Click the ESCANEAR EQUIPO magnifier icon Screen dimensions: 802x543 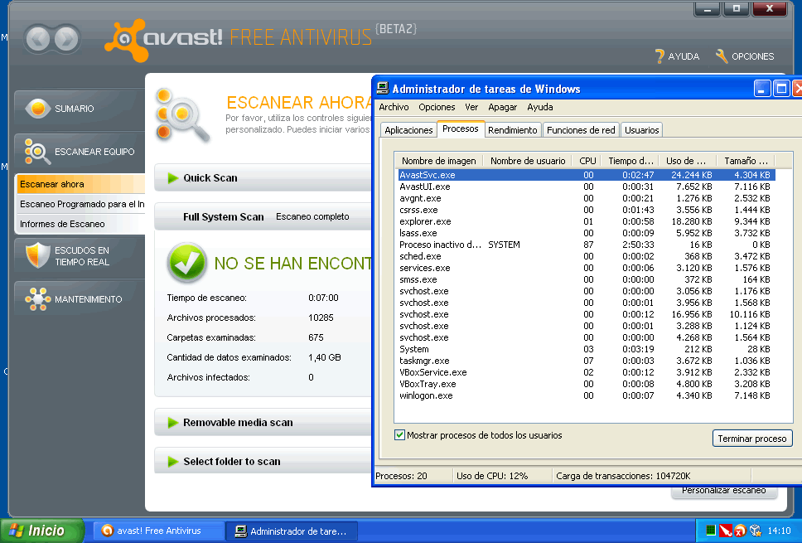[37, 152]
